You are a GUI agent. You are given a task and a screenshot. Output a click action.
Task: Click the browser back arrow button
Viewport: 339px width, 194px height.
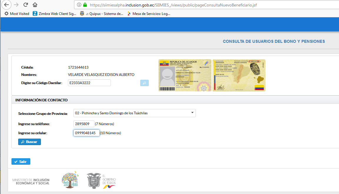click(6, 5)
